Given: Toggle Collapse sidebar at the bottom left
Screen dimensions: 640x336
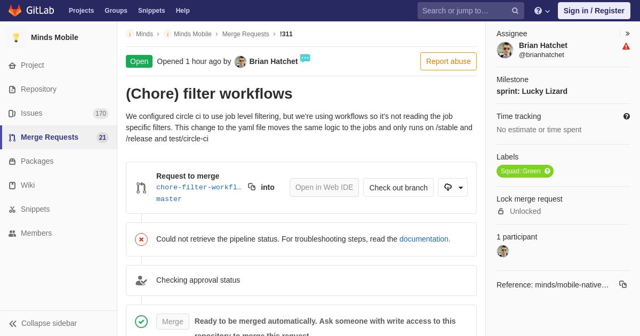Looking at the screenshot, I should [x=43, y=323].
